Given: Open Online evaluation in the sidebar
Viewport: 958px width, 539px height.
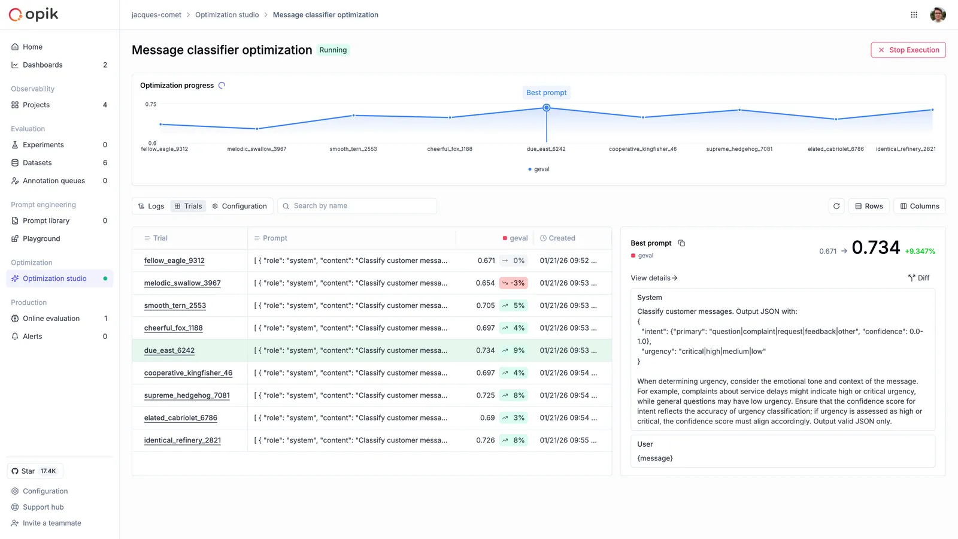Looking at the screenshot, I should (x=59, y=319).
